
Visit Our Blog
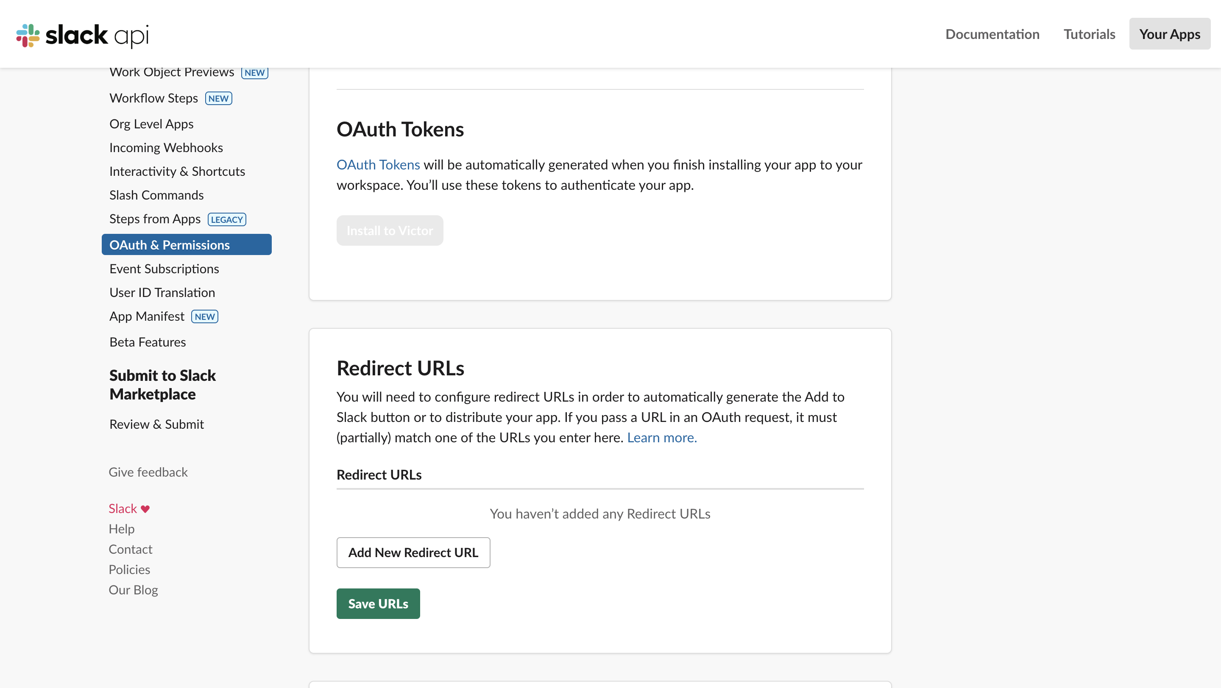click(133, 590)
